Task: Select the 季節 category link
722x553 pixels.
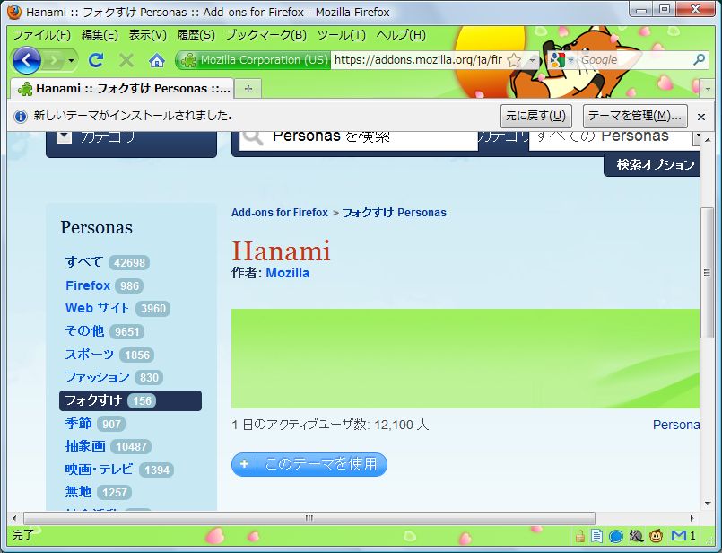Action: click(78, 423)
